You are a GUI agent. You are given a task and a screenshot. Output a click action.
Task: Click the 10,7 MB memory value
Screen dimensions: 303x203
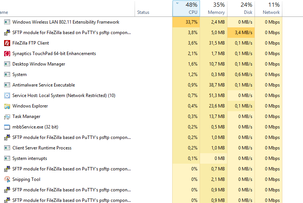[x=217, y=64]
